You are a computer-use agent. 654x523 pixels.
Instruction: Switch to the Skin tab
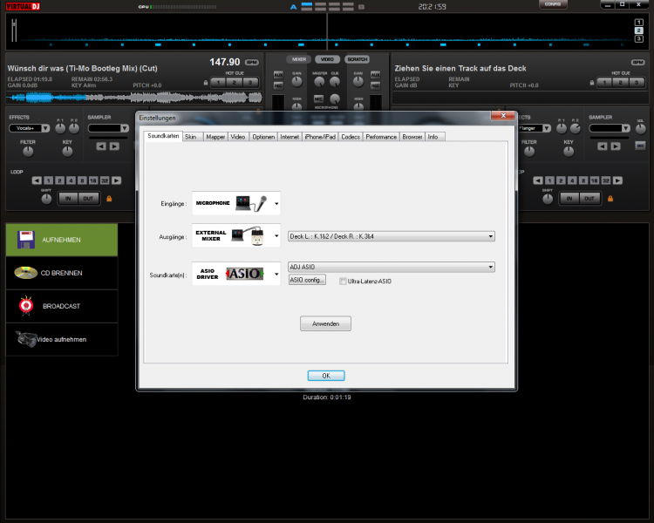(x=191, y=137)
